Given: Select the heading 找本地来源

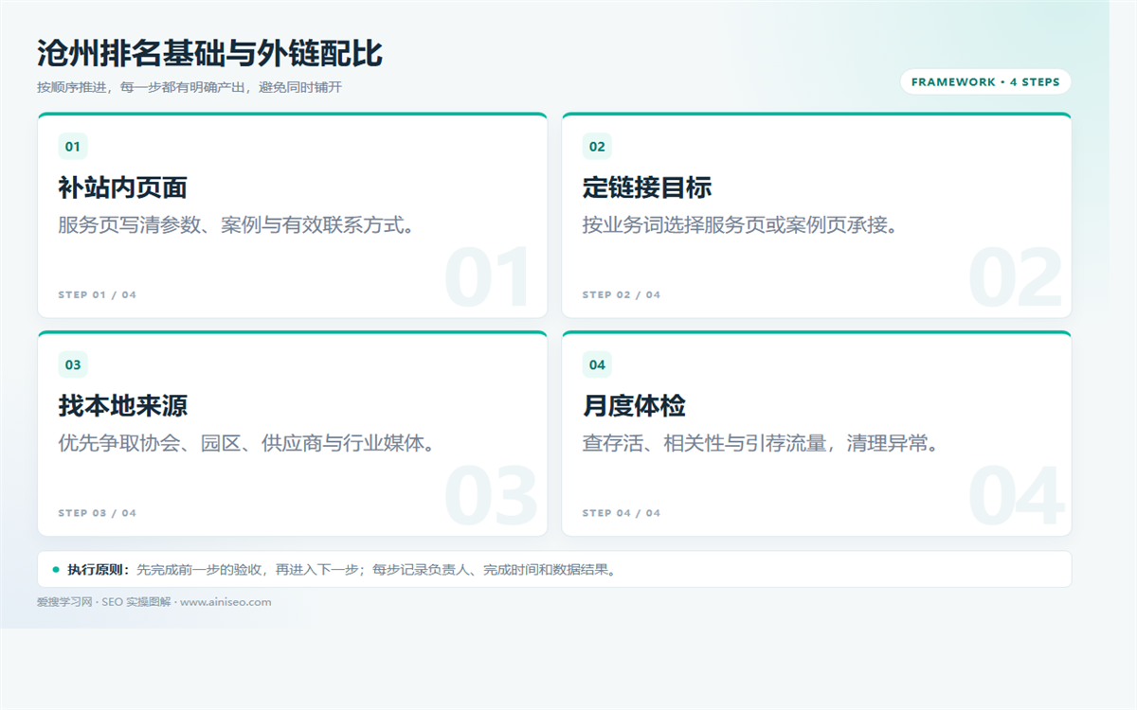Looking at the screenshot, I should click(123, 406).
